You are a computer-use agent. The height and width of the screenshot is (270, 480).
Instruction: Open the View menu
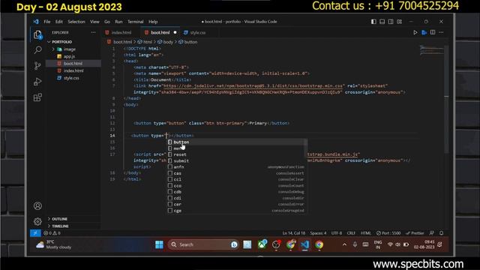(x=94, y=22)
